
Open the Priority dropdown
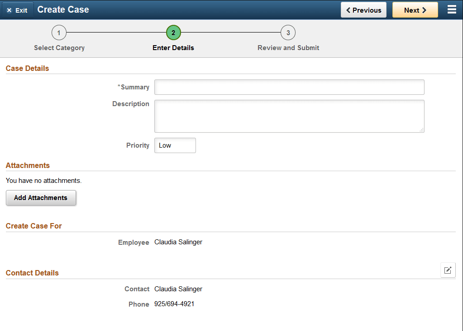click(175, 145)
